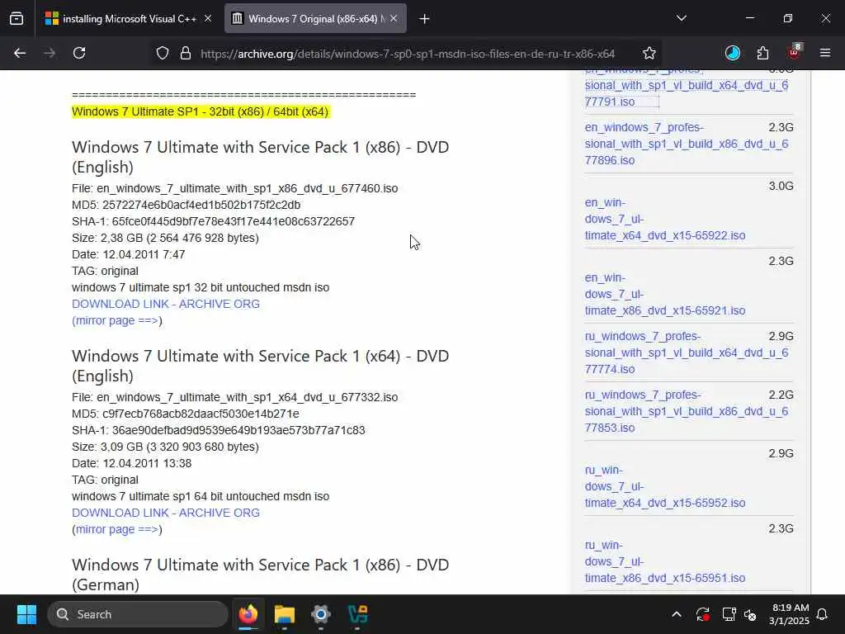View site security padlock info
Screen dimensions: 845x634
(x=186, y=53)
